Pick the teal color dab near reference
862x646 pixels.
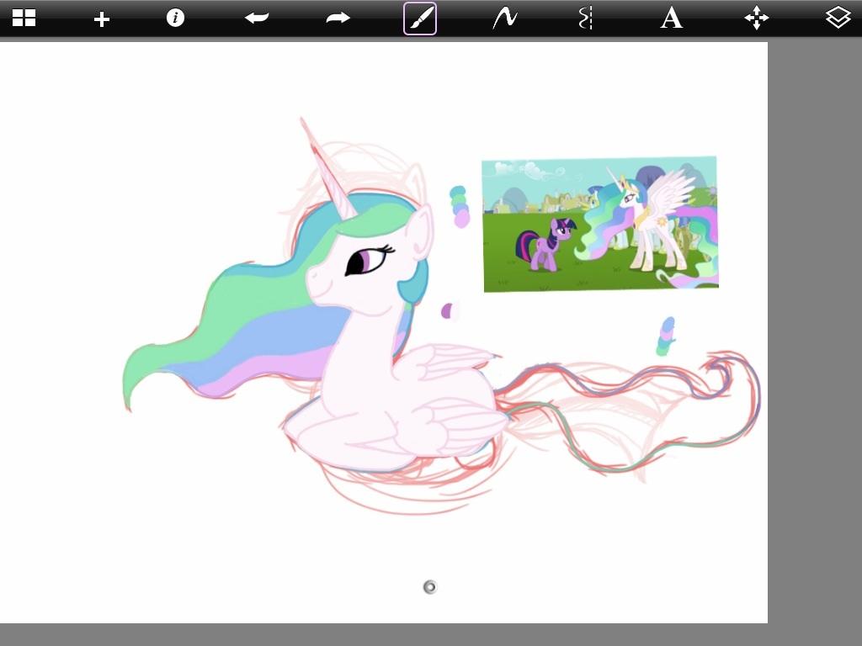(x=457, y=193)
